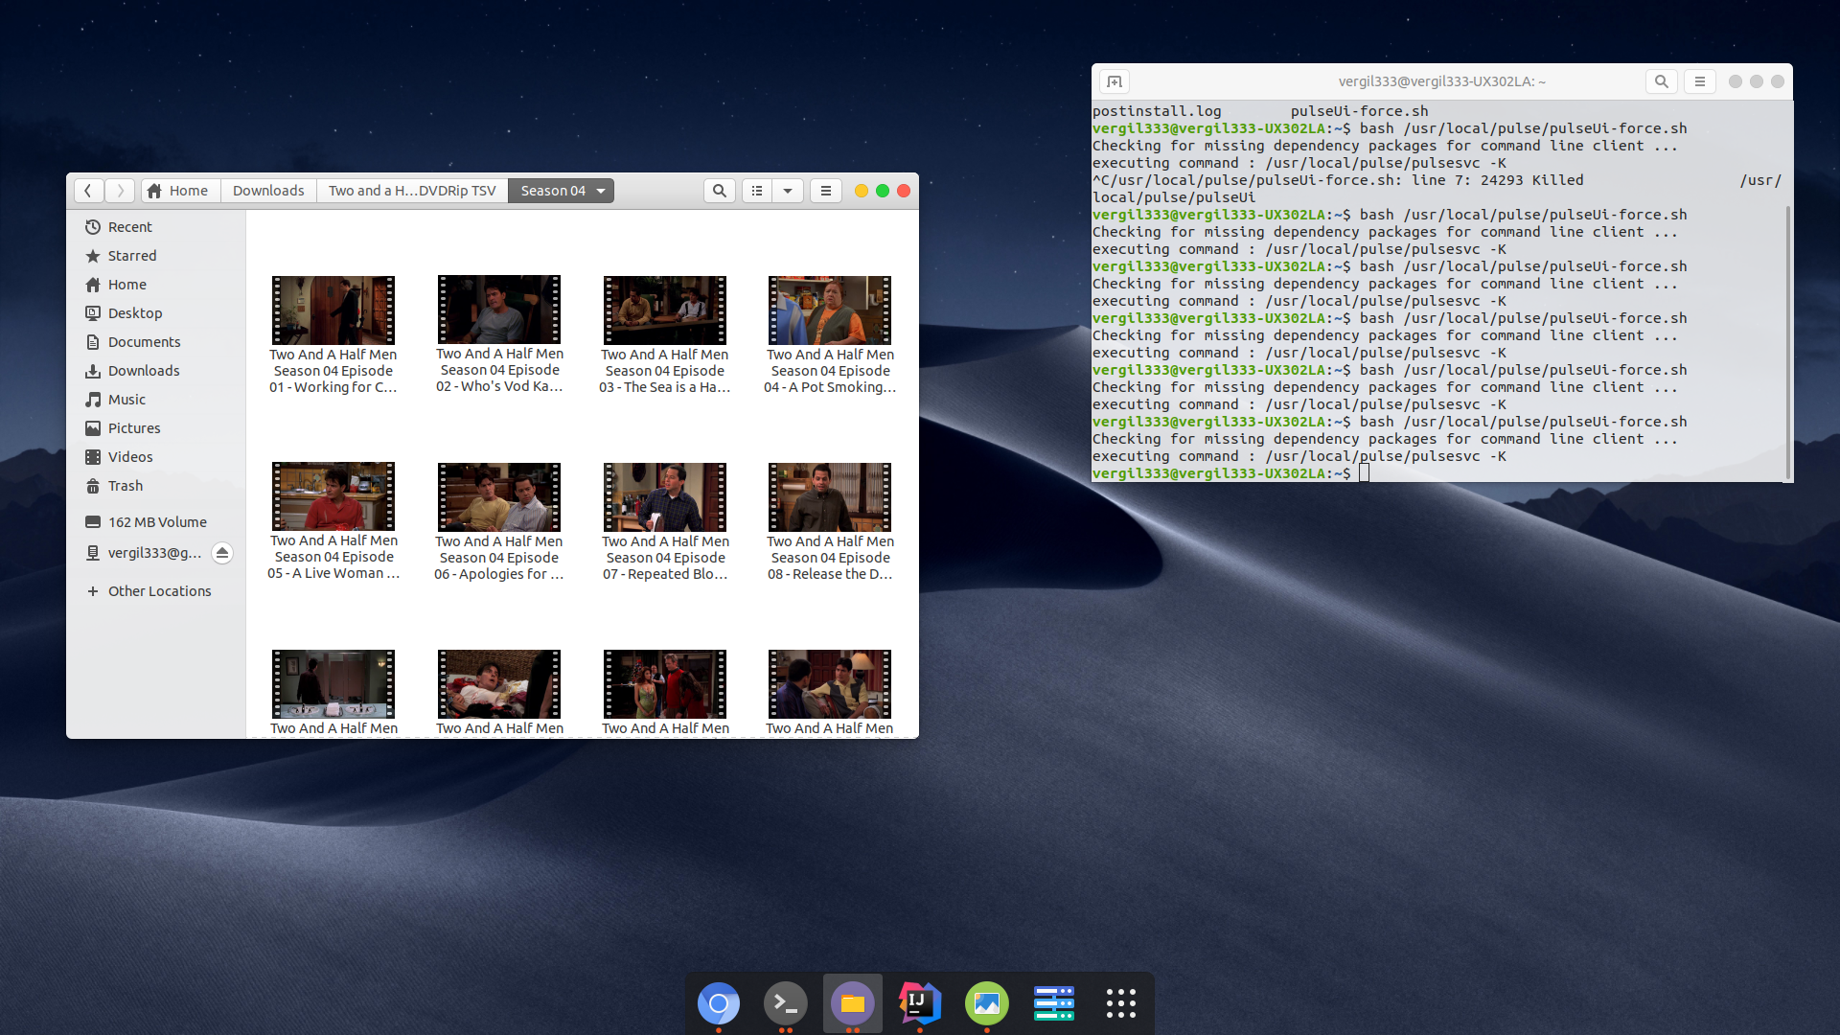Open Music in sidebar
This screenshot has width=1840, height=1035.
156,400
